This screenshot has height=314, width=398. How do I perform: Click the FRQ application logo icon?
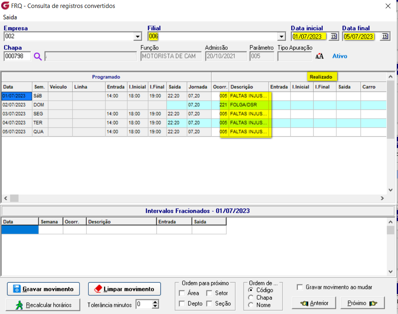click(5, 6)
